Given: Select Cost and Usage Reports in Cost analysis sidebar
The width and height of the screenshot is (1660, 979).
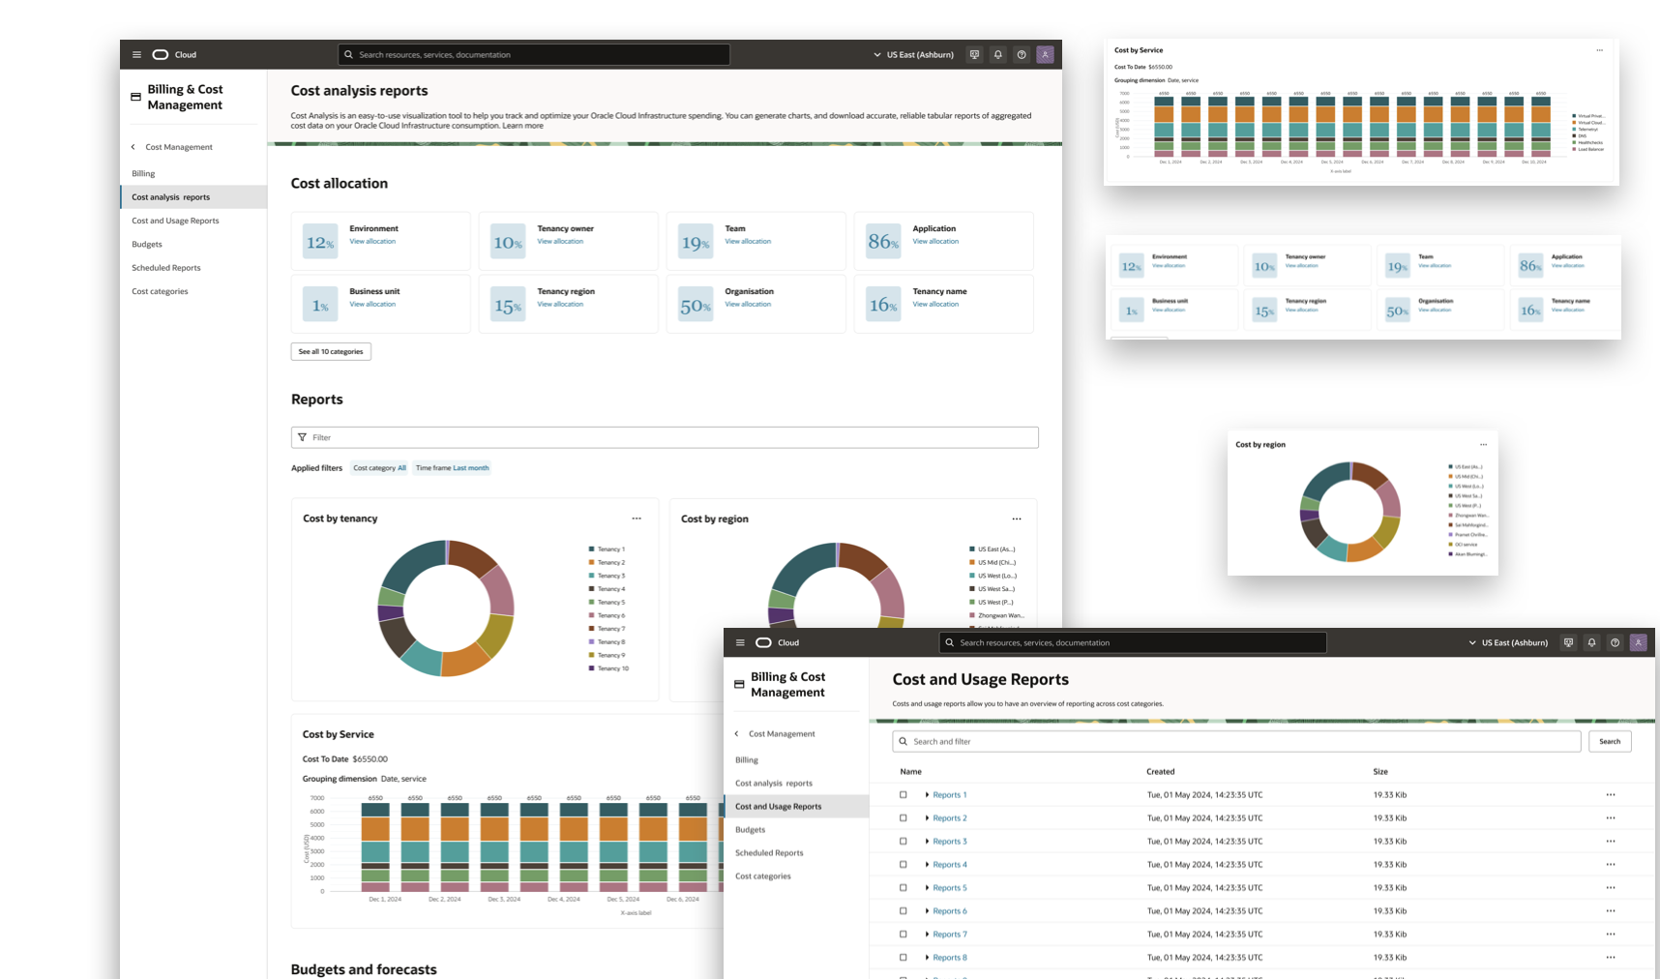Looking at the screenshot, I should [175, 221].
